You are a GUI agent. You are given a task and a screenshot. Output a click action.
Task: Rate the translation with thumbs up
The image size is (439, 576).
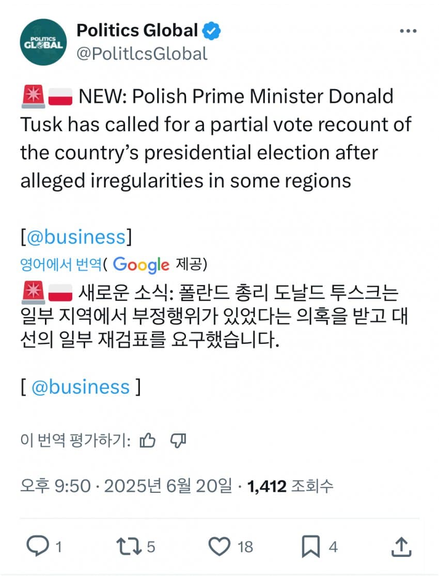[148, 440]
